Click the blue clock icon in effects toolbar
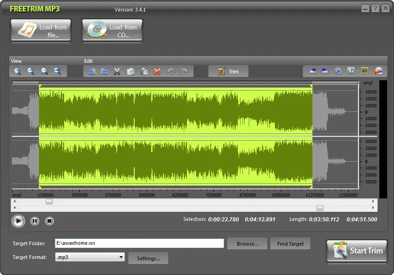This screenshot has width=394, height=275. (x=338, y=71)
